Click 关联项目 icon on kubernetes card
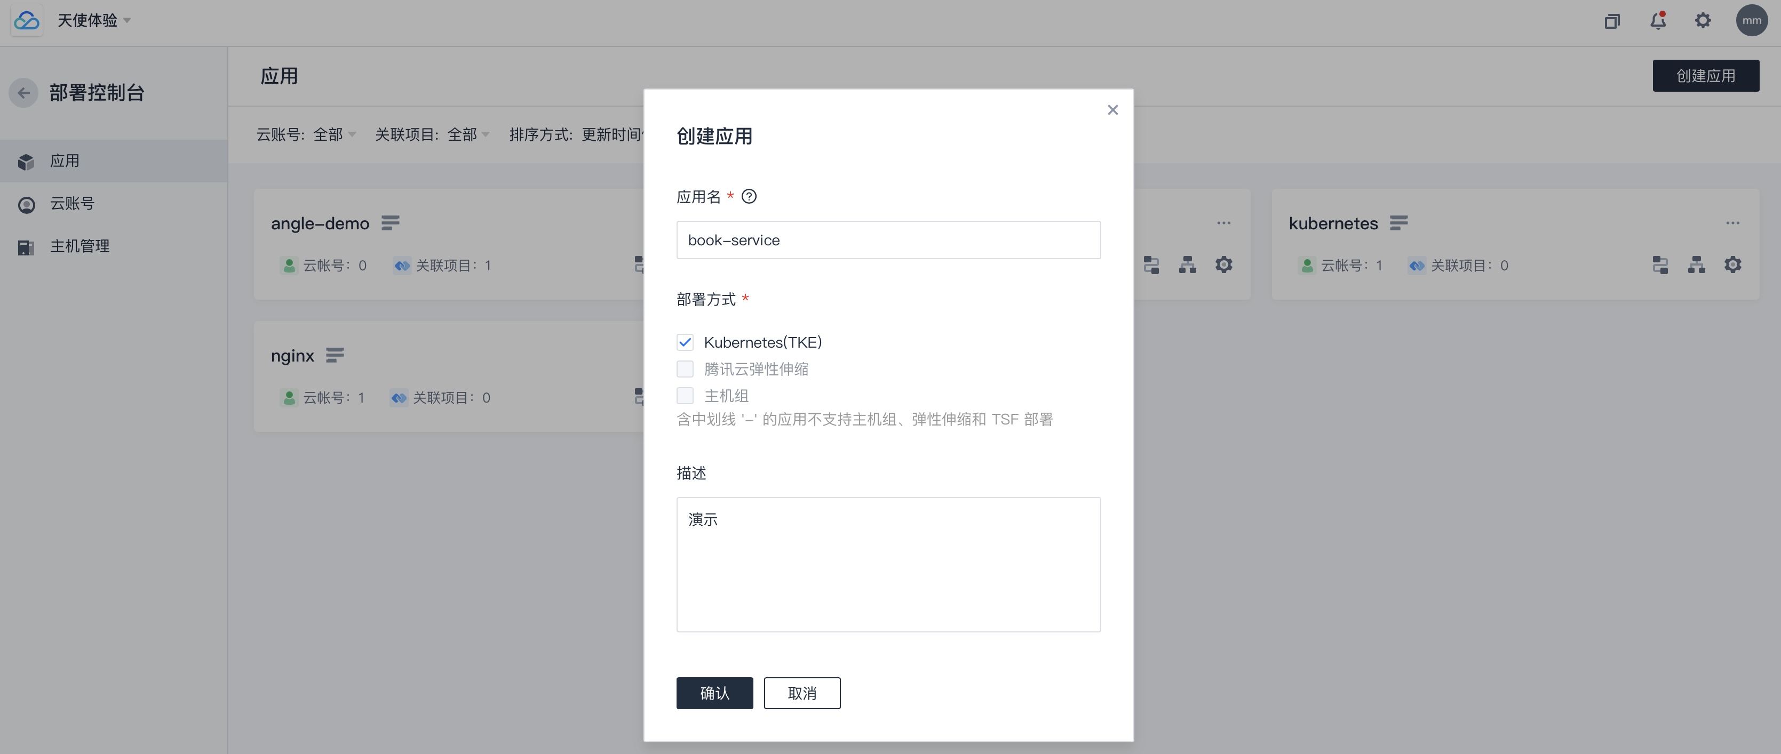The height and width of the screenshot is (754, 1781). (x=1417, y=266)
